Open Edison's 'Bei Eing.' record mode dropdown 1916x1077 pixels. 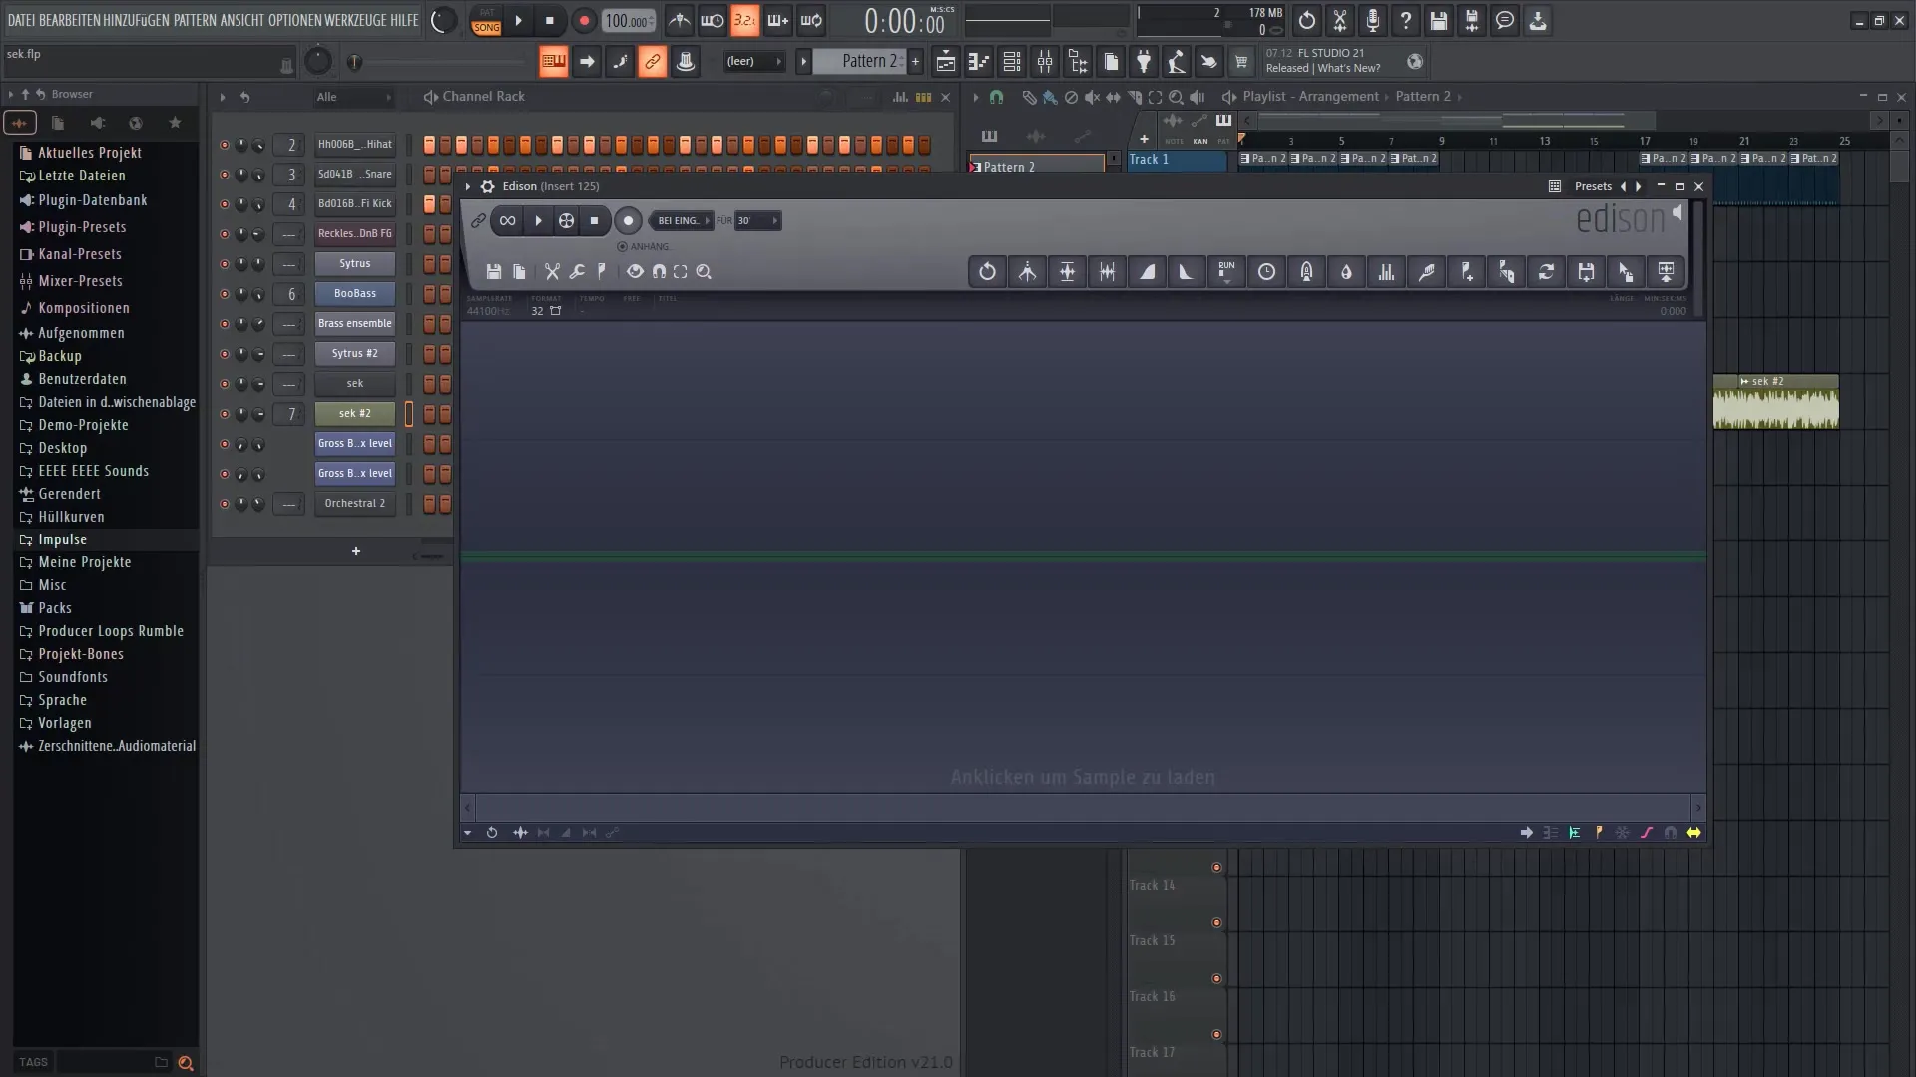pyautogui.click(x=683, y=221)
